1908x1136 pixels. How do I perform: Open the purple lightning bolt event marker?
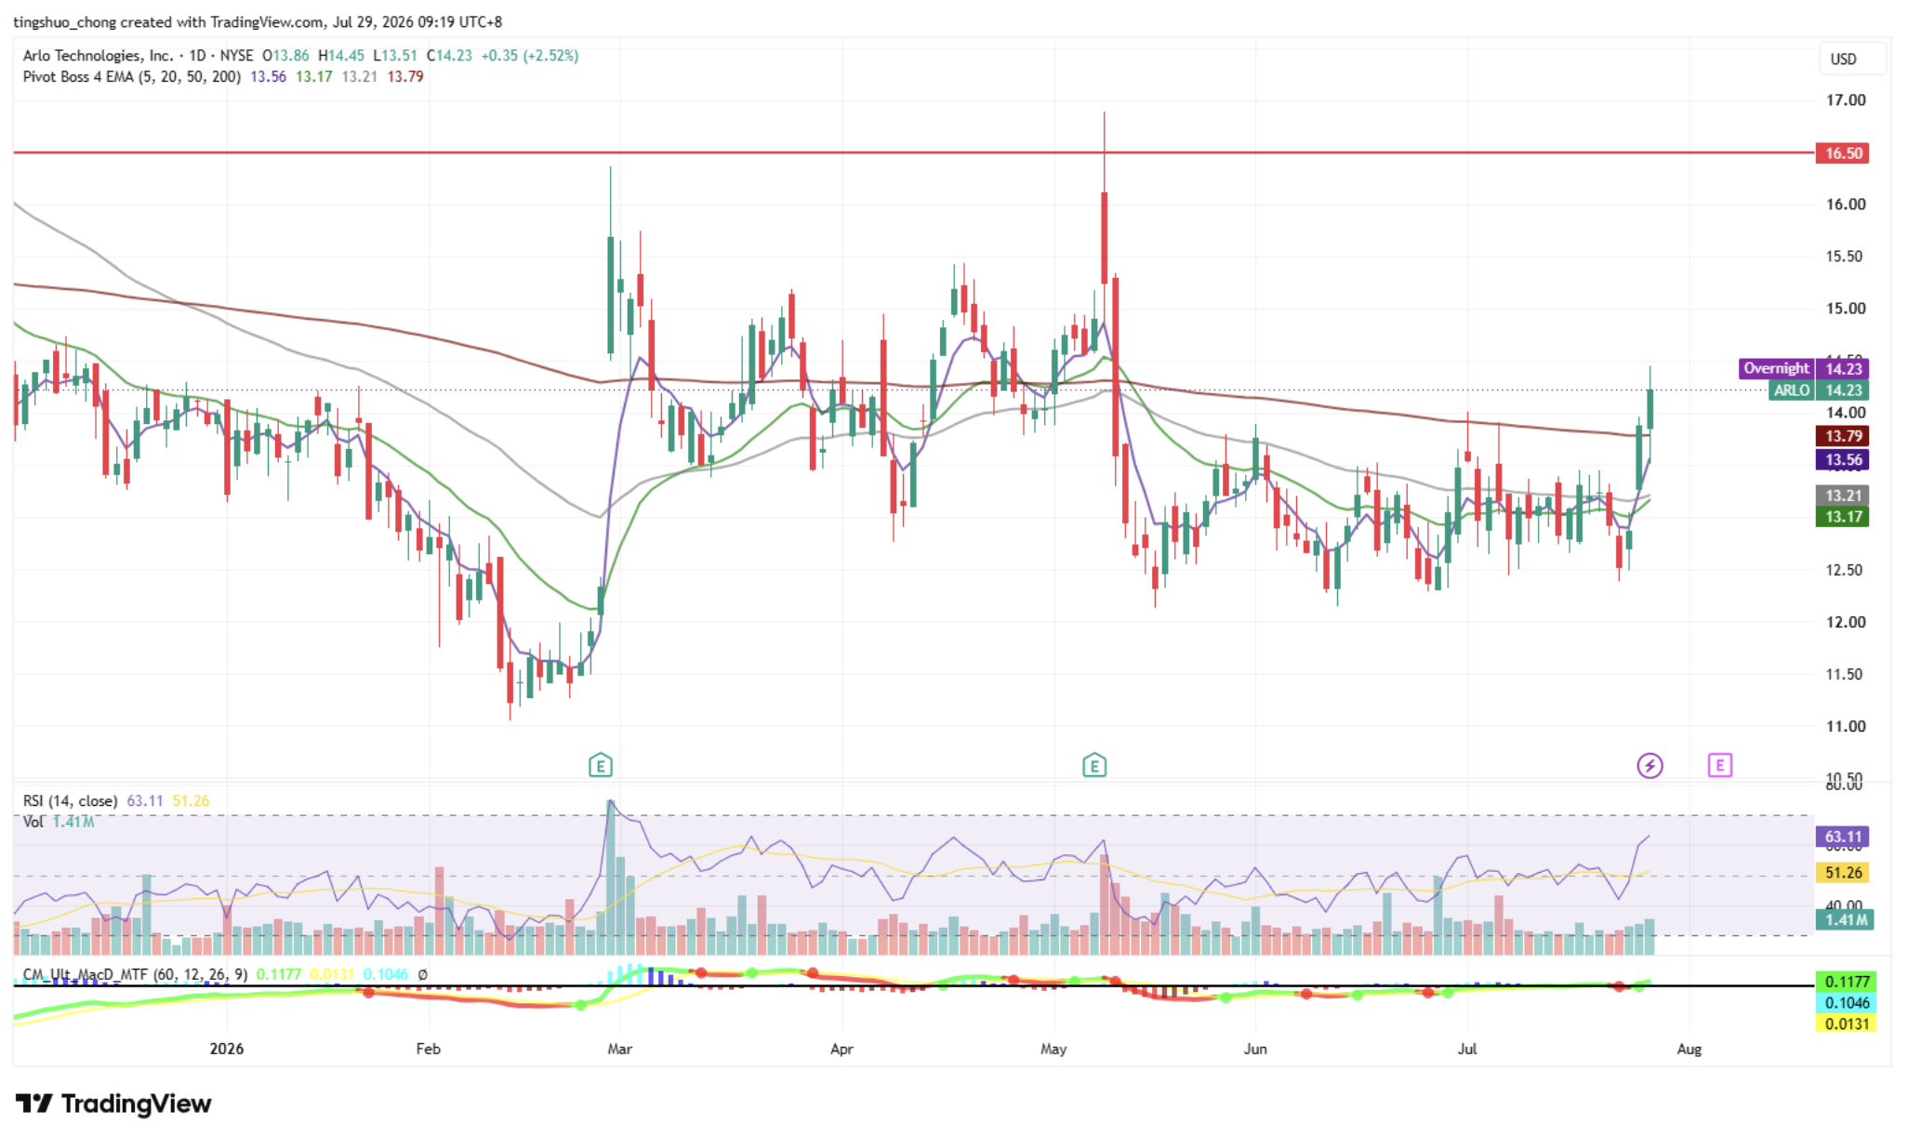1650,766
